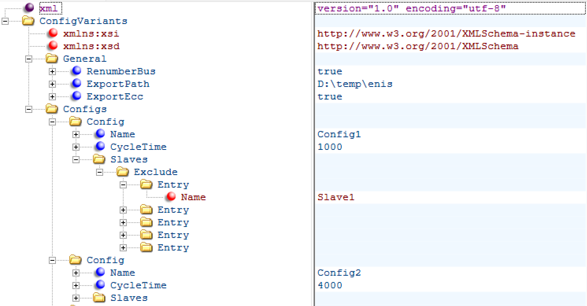Click the red Name attribute icon under Entry
Viewport: 587px width, 306px height.
[169, 196]
